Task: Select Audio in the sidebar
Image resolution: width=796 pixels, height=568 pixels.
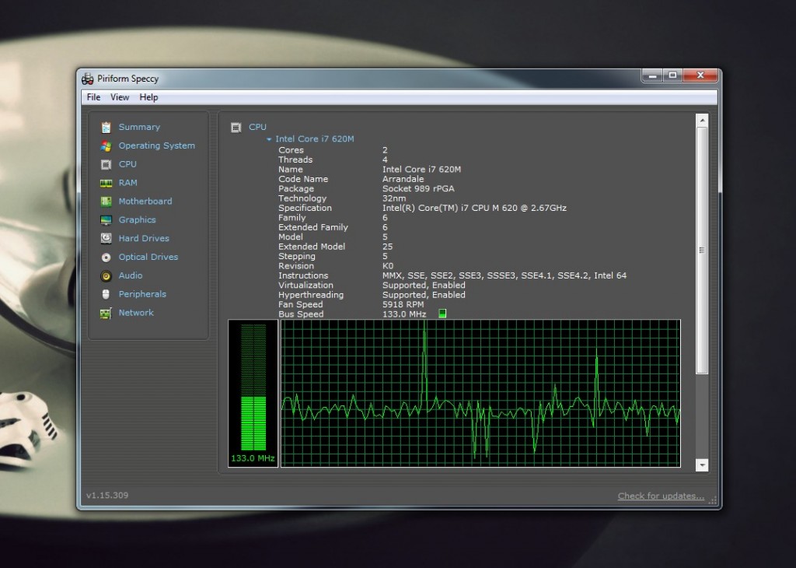Action: [x=131, y=275]
